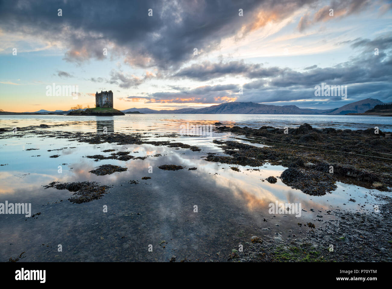Click the image ID P70YTM text
Screen dimensions: 392x289
pyautogui.click(x=359, y=271)
